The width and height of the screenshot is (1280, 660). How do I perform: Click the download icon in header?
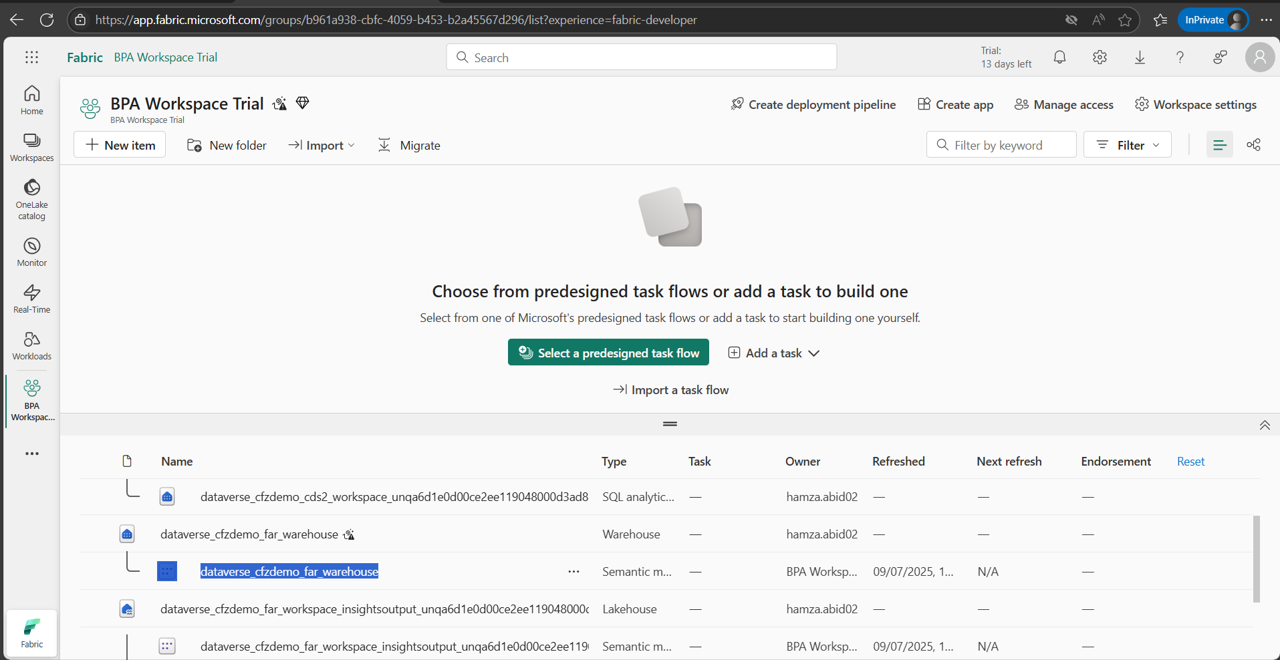(x=1140, y=57)
